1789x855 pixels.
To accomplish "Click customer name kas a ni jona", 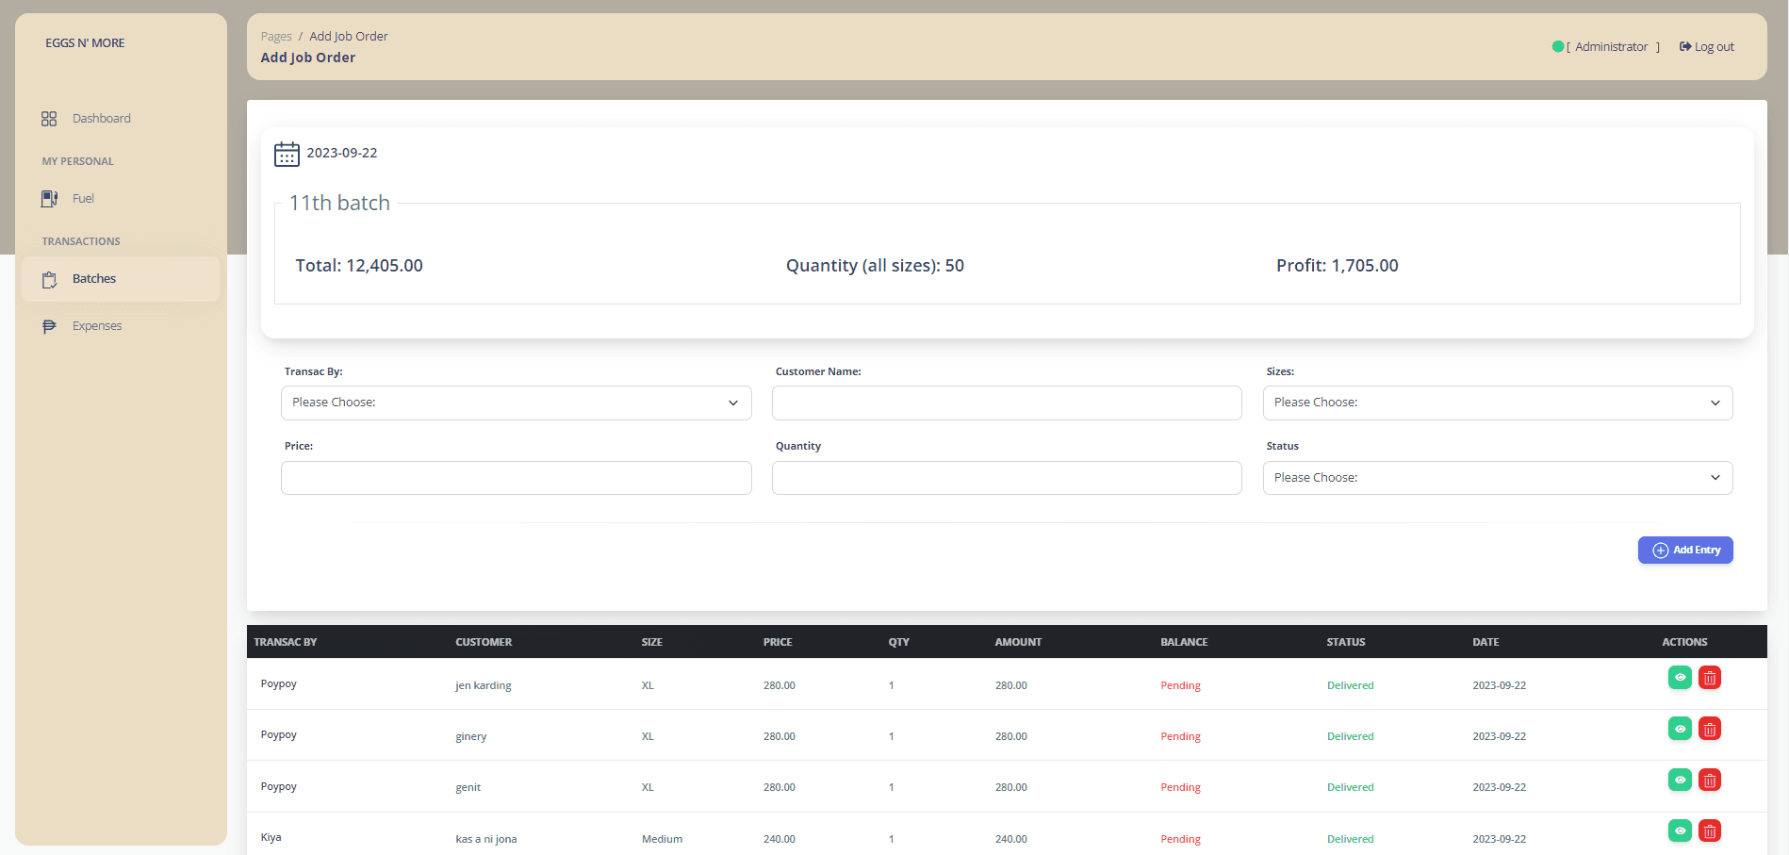I will [x=486, y=839].
